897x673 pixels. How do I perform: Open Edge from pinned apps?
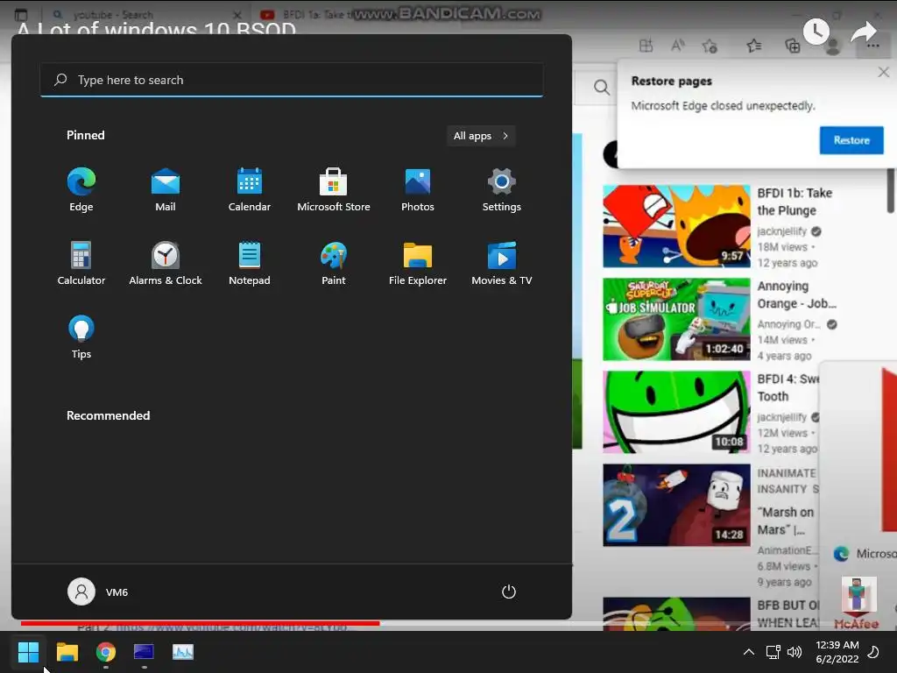[81, 189]
